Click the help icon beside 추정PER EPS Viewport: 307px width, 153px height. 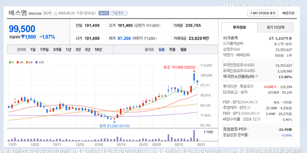click(x=249, y=108)
